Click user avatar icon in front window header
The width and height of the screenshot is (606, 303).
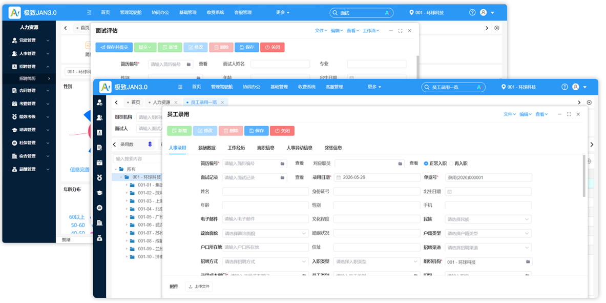[576, 87]
